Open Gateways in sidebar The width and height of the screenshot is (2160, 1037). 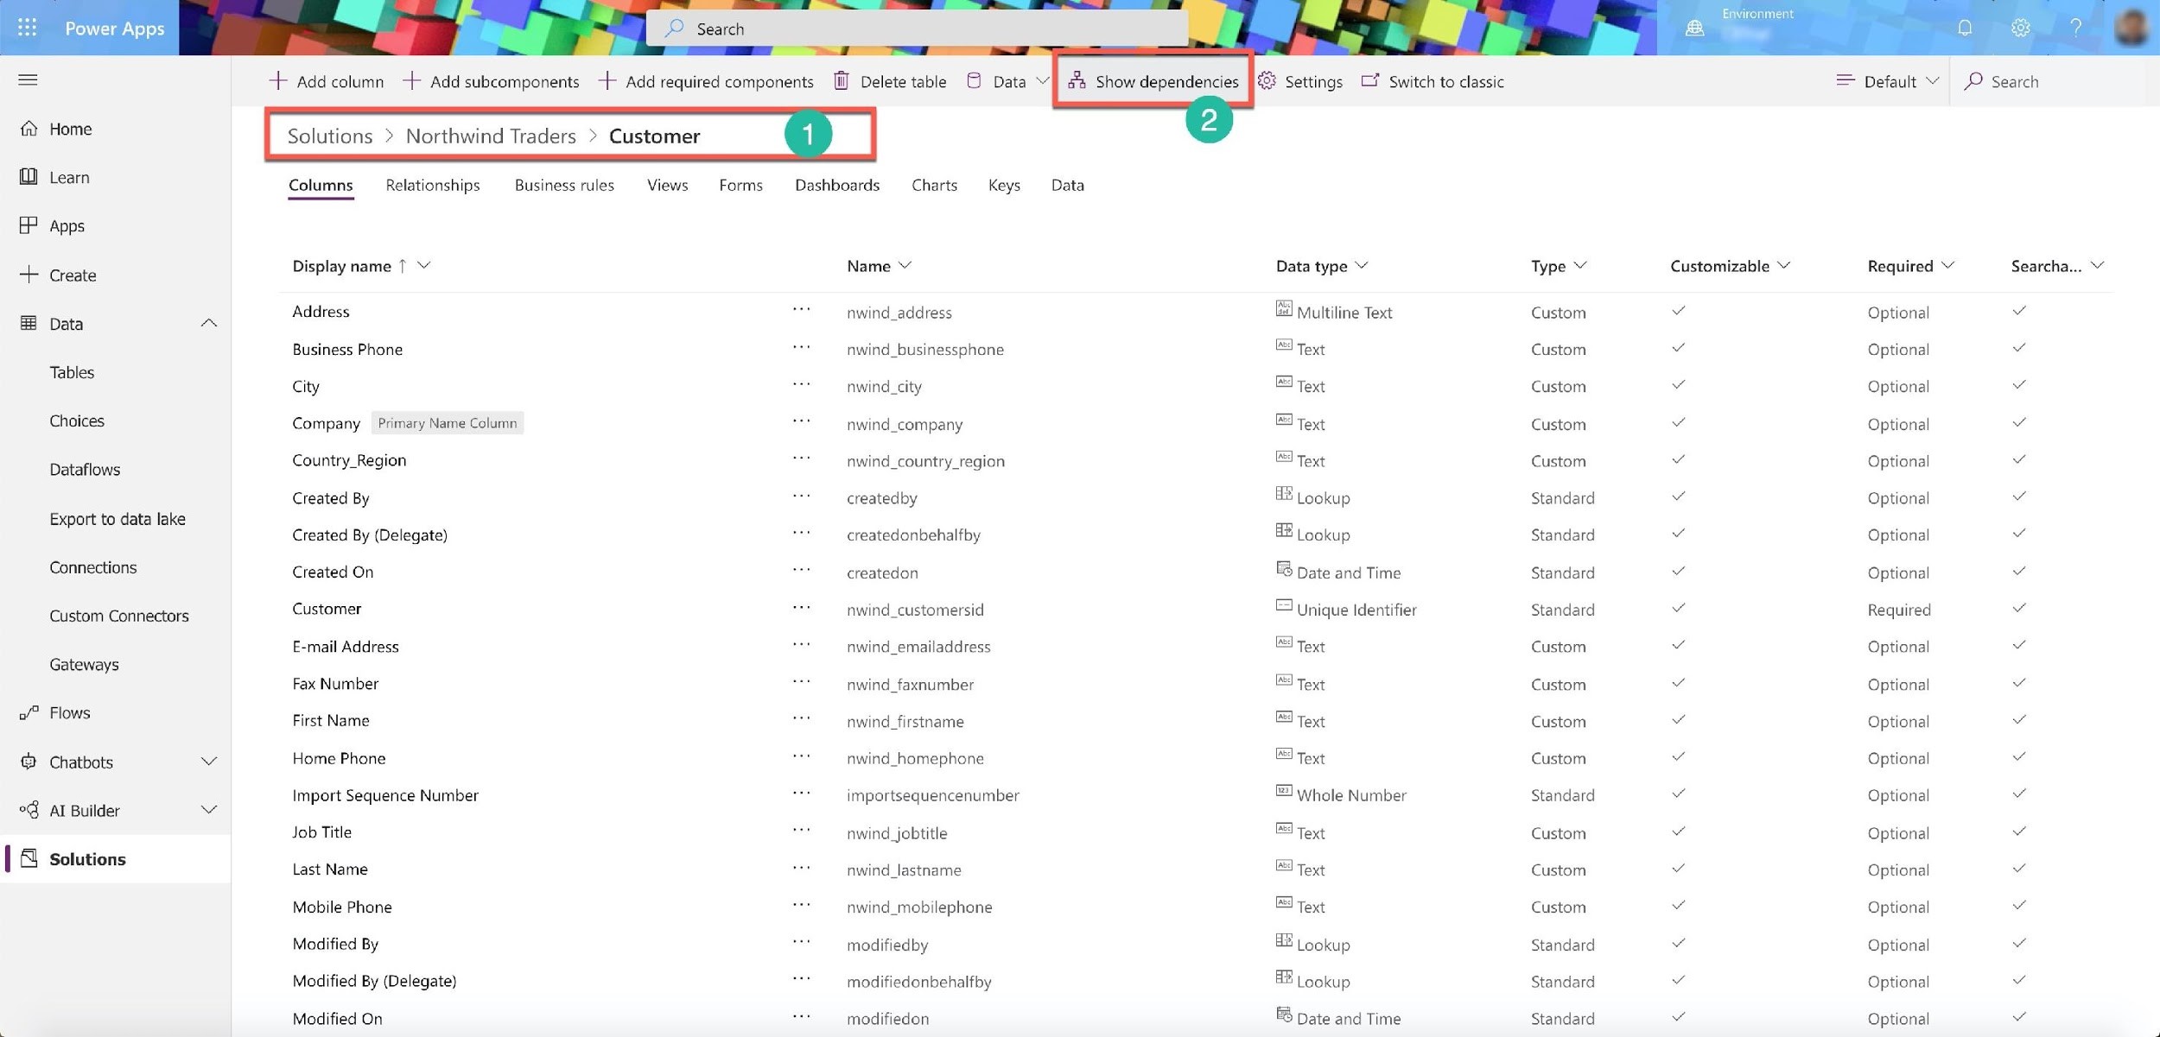point(84,664)
